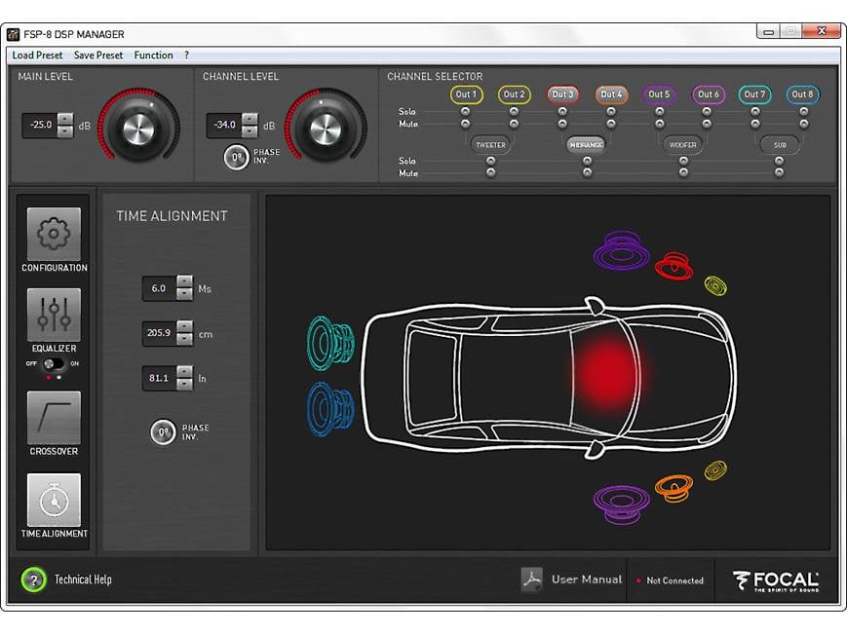Image resolution: width=847 pixels, height=635 pixels.
Task: Mute the Out 8 channel
Action: pos(804,124)
